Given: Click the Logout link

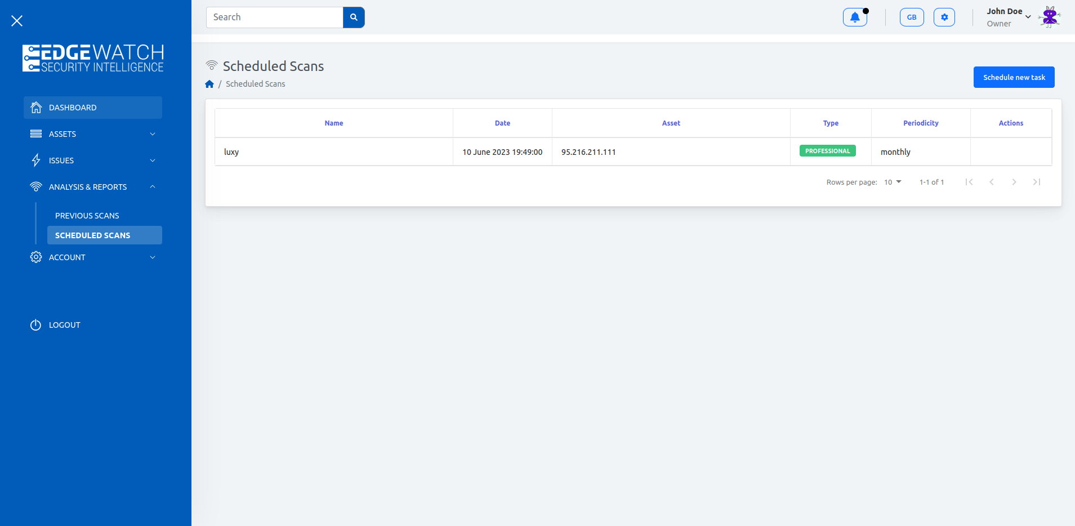Looking at the screenshot, I should [x=65, y=325].
